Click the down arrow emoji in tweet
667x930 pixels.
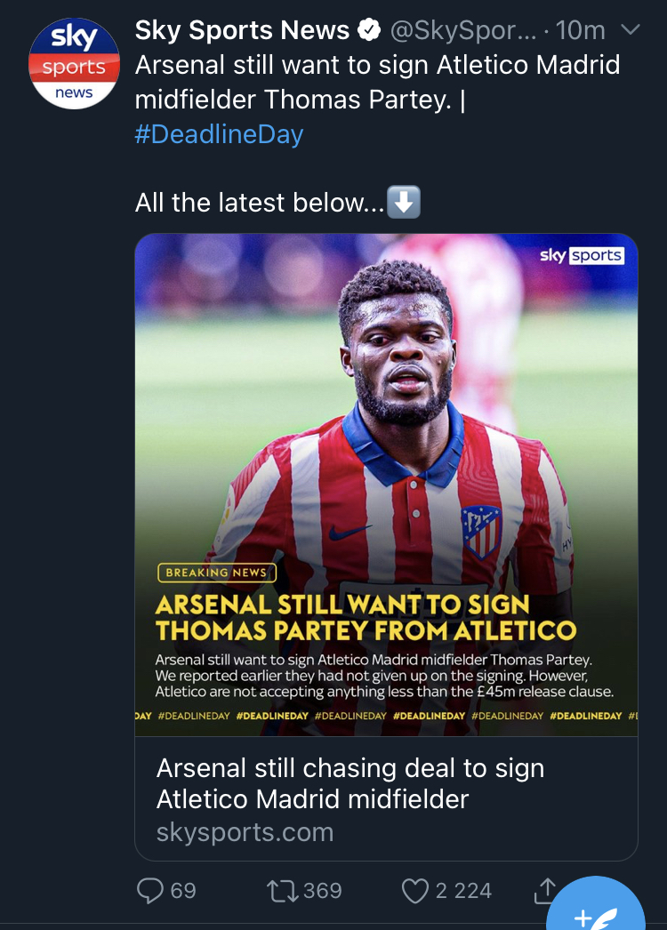[x=404, y=202]
